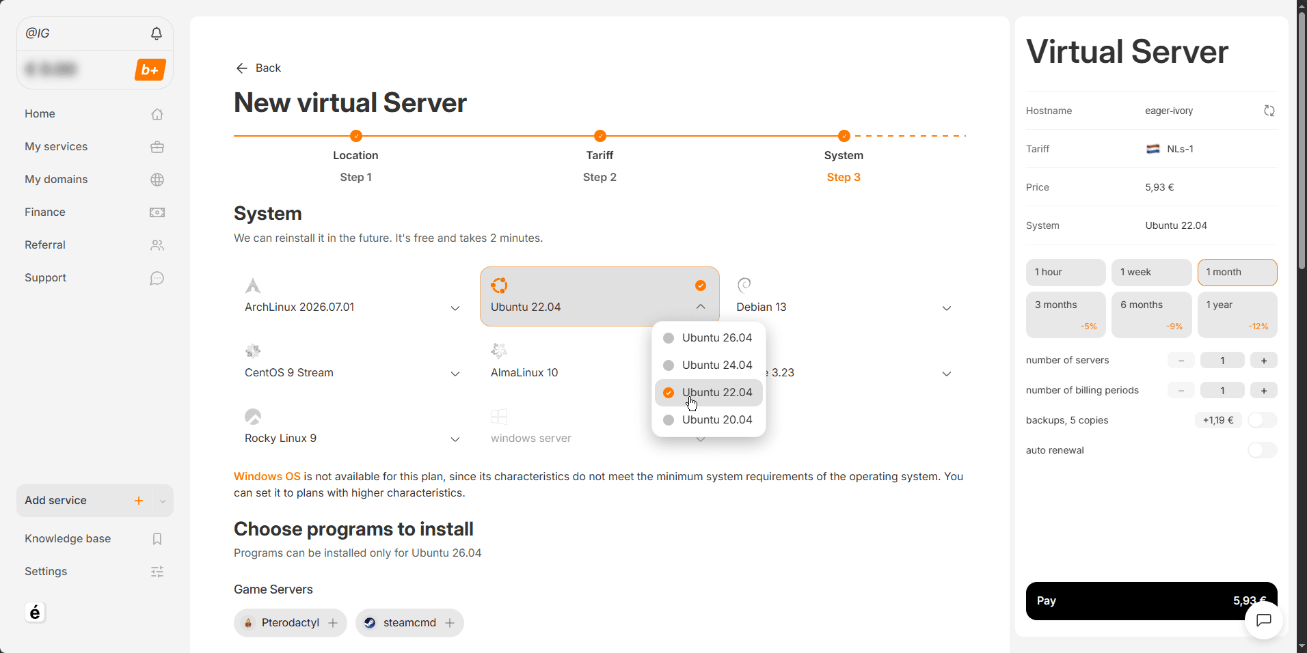Open the Finance section
This screenshot has height=653, width=1307.
pyautogui.click(x=94, y=212)
